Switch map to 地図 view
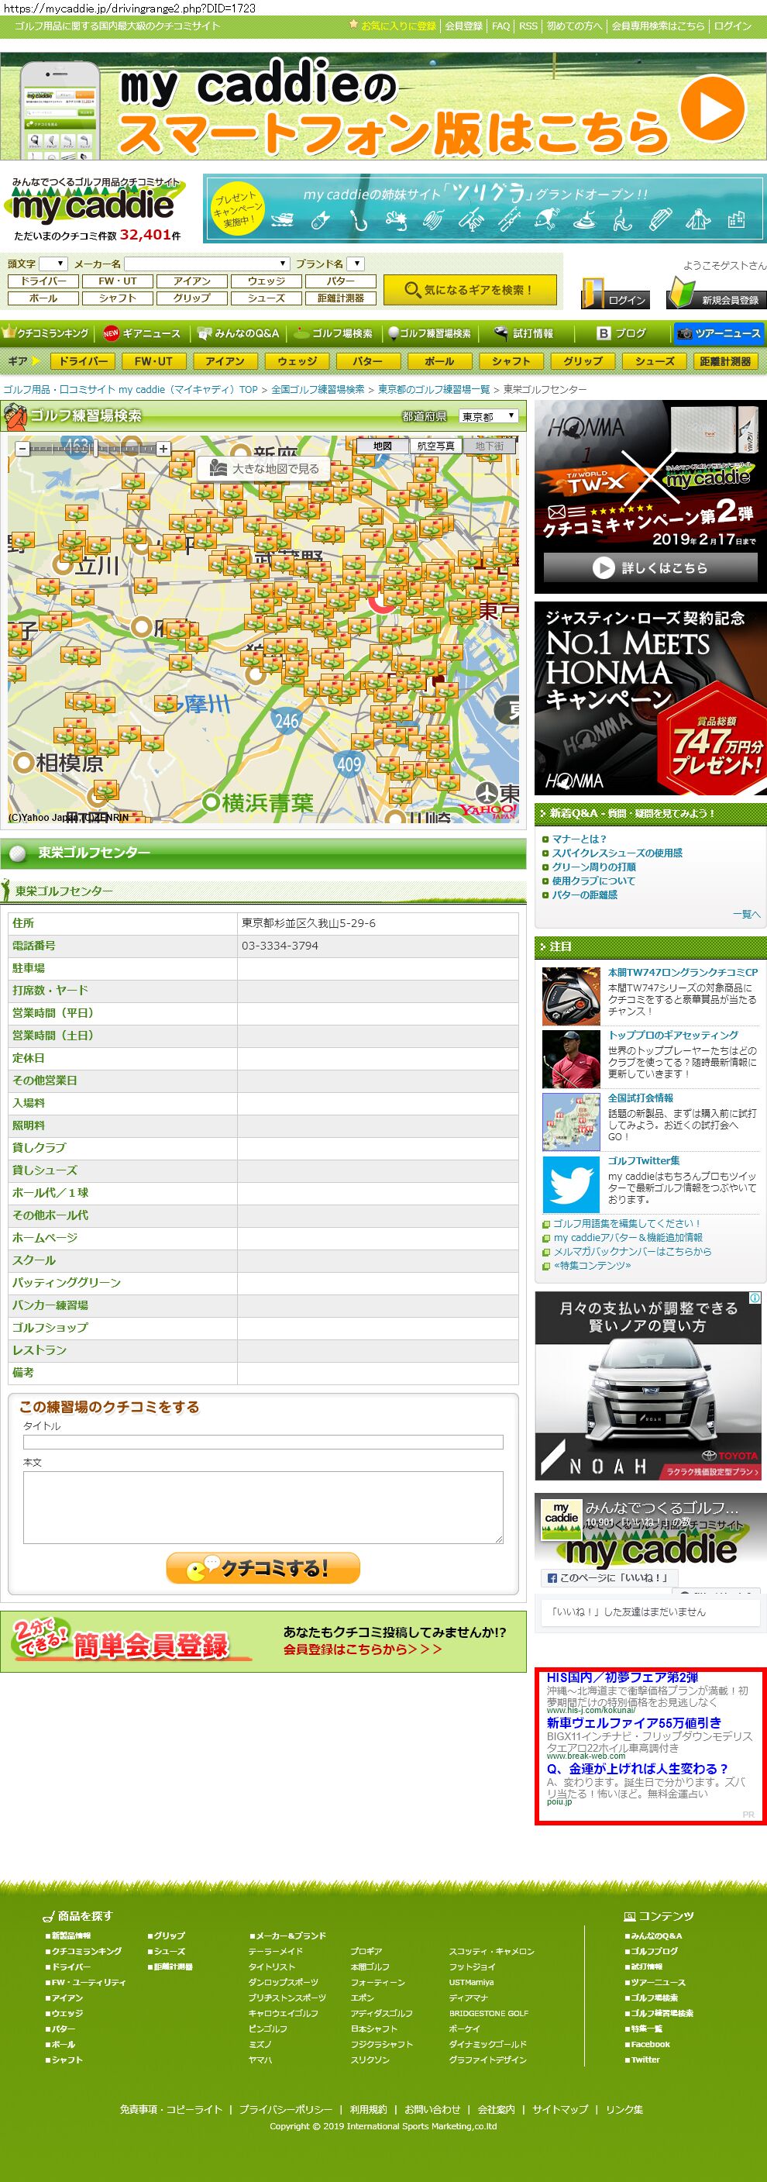The height and width of the screenshot is (2182, 767). tap(383, 446)
